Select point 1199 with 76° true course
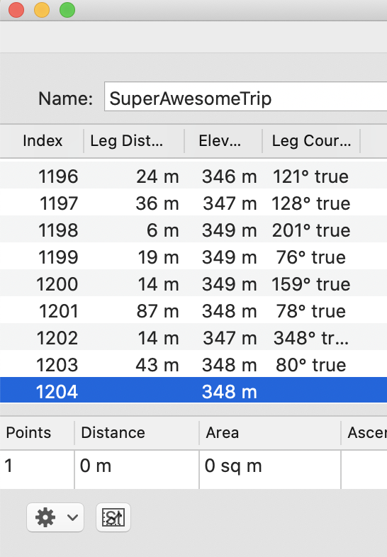Viewport: 387px width, 557px height. 193,257
